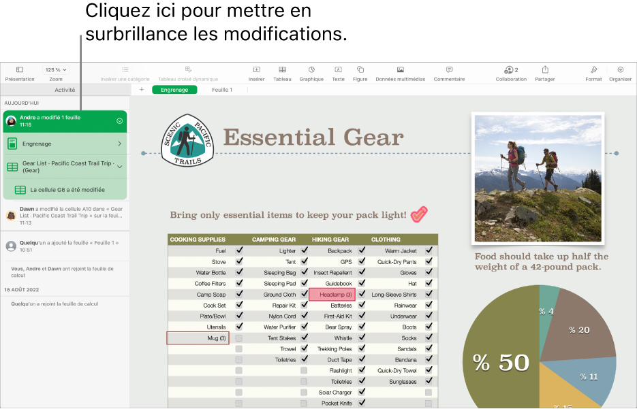
Task: Click the CLOTHING header cell
Action: click(x=386, y=240)
